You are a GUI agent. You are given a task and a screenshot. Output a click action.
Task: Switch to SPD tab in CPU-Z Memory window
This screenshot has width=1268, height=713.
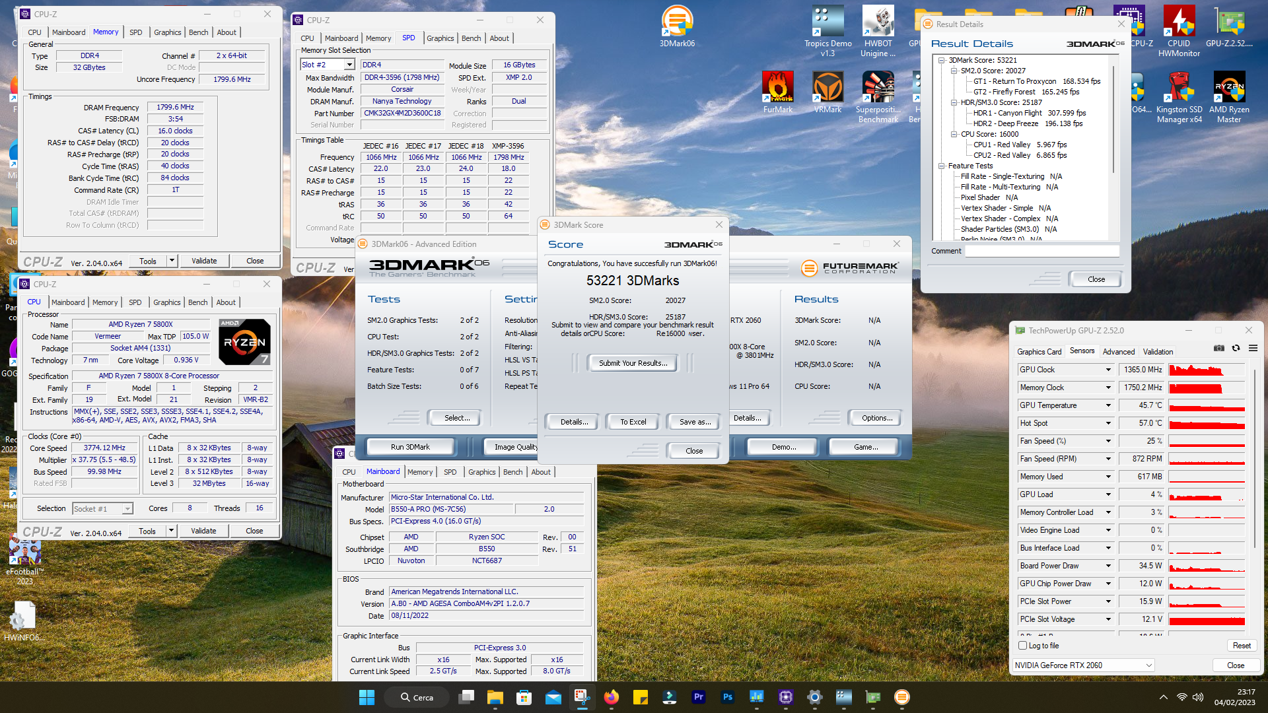[135, 32]
